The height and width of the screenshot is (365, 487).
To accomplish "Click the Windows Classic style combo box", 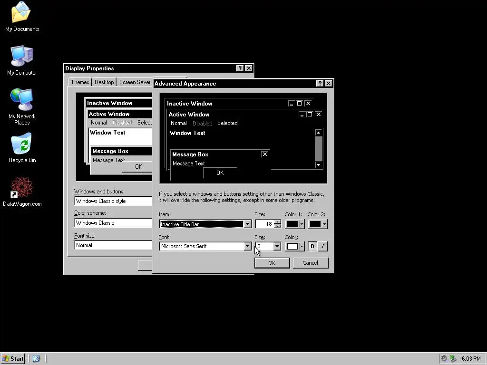I will pyautogui.click(x=114, y=201).
